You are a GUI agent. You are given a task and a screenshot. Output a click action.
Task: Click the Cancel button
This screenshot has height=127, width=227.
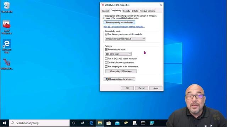[x=142, y=88]
